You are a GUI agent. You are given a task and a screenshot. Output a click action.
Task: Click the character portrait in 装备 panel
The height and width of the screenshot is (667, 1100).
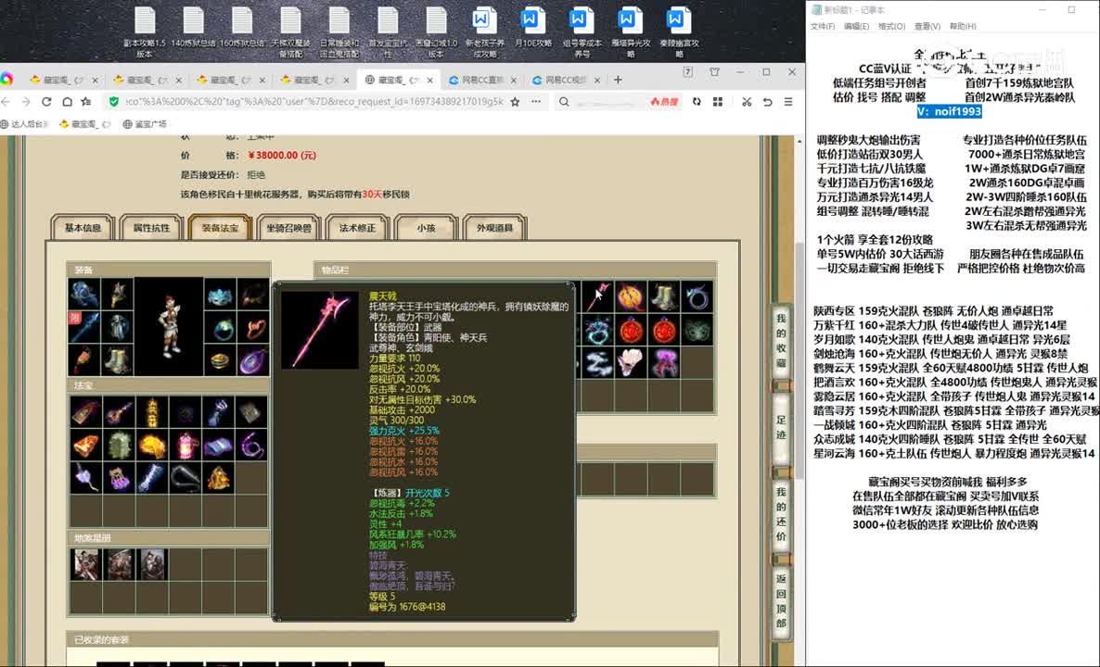tap(169, 326)
